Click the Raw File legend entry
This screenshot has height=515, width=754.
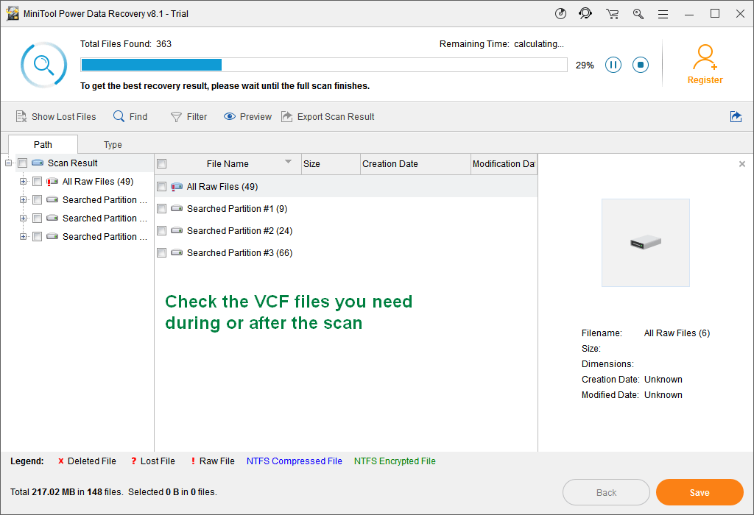coord(213,461)
